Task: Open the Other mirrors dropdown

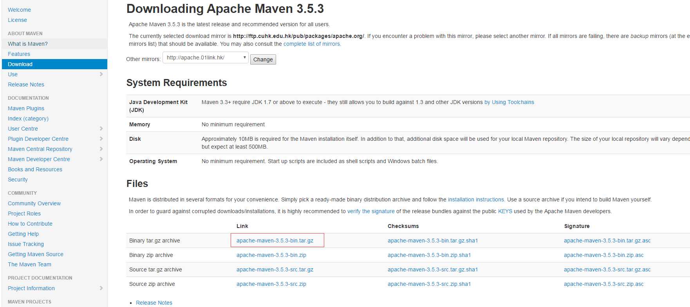Action: pyautogui.click(x=206, y=57)
